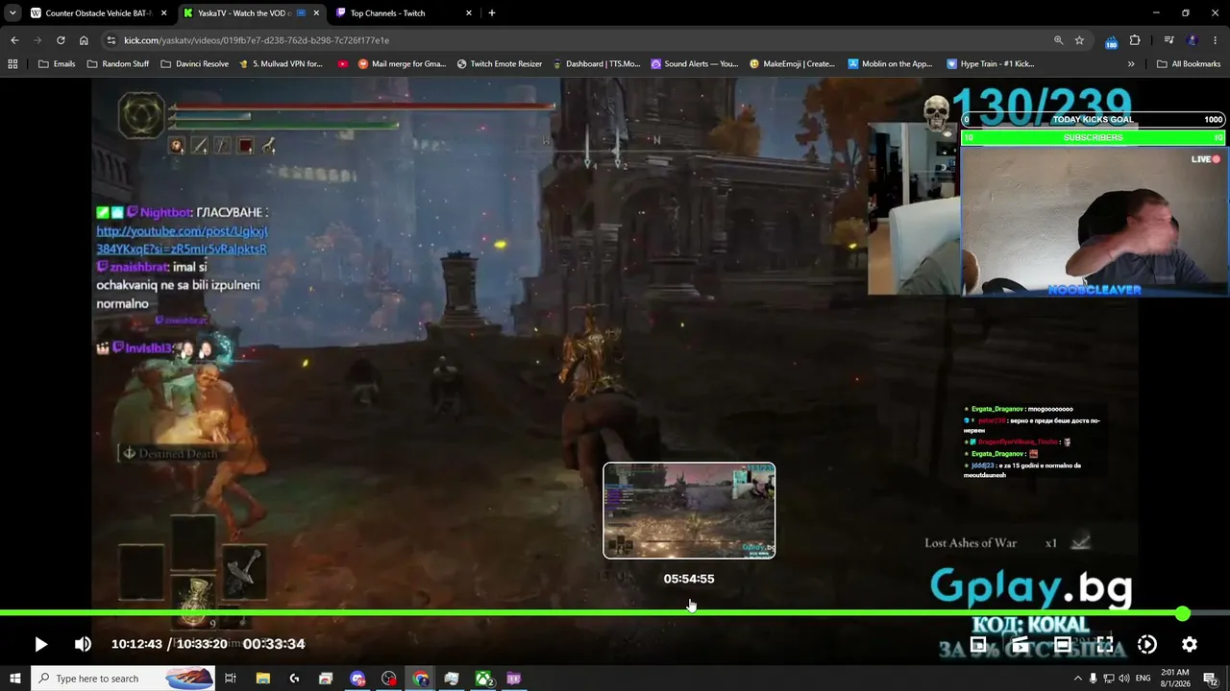Open the Chrome three-dot menu
1230x691 pixels.
tap(1216, 40)
